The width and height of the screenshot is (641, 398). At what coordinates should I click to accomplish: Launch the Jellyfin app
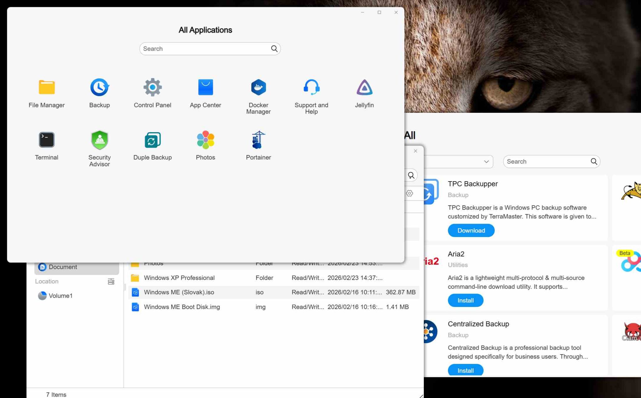[364, 87]
